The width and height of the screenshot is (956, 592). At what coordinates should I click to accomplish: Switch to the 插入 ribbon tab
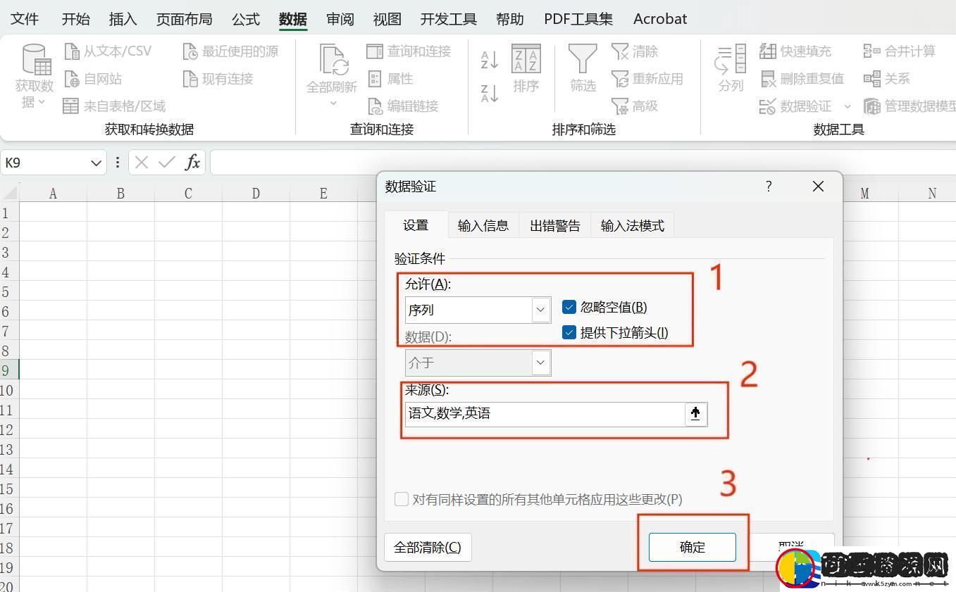tap(123, 19)
